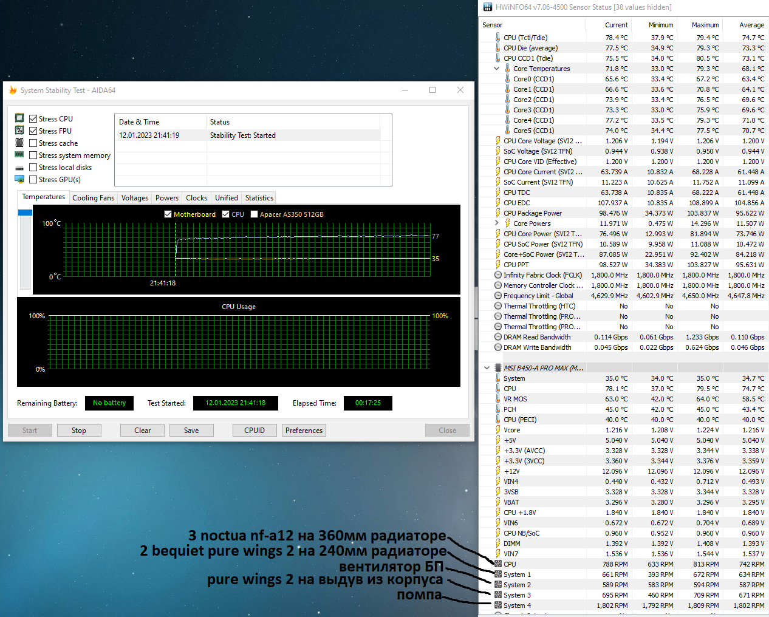This screenshot has width=769, height=617.
Task: Click the HWiNFO64 app icon in title bar
Action: 488,7
